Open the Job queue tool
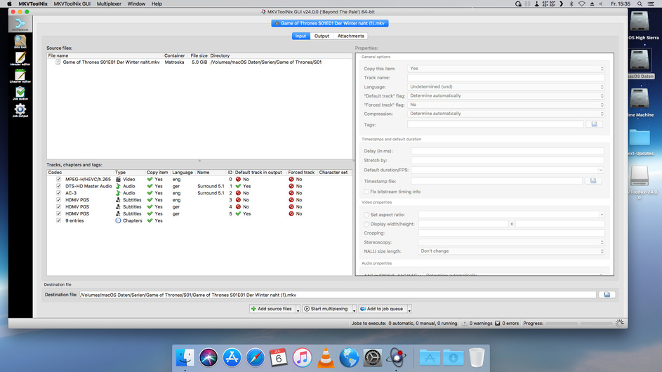Screen dimensions: 662x372 tap(20, 93)
